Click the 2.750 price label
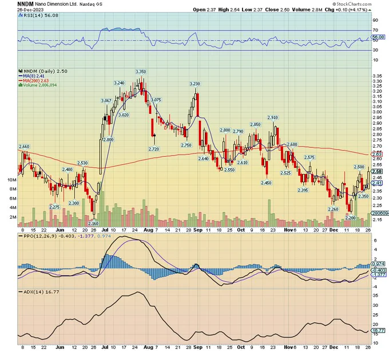Image resolution: width=389 pixels, height=351 pixels. [186, 145]
